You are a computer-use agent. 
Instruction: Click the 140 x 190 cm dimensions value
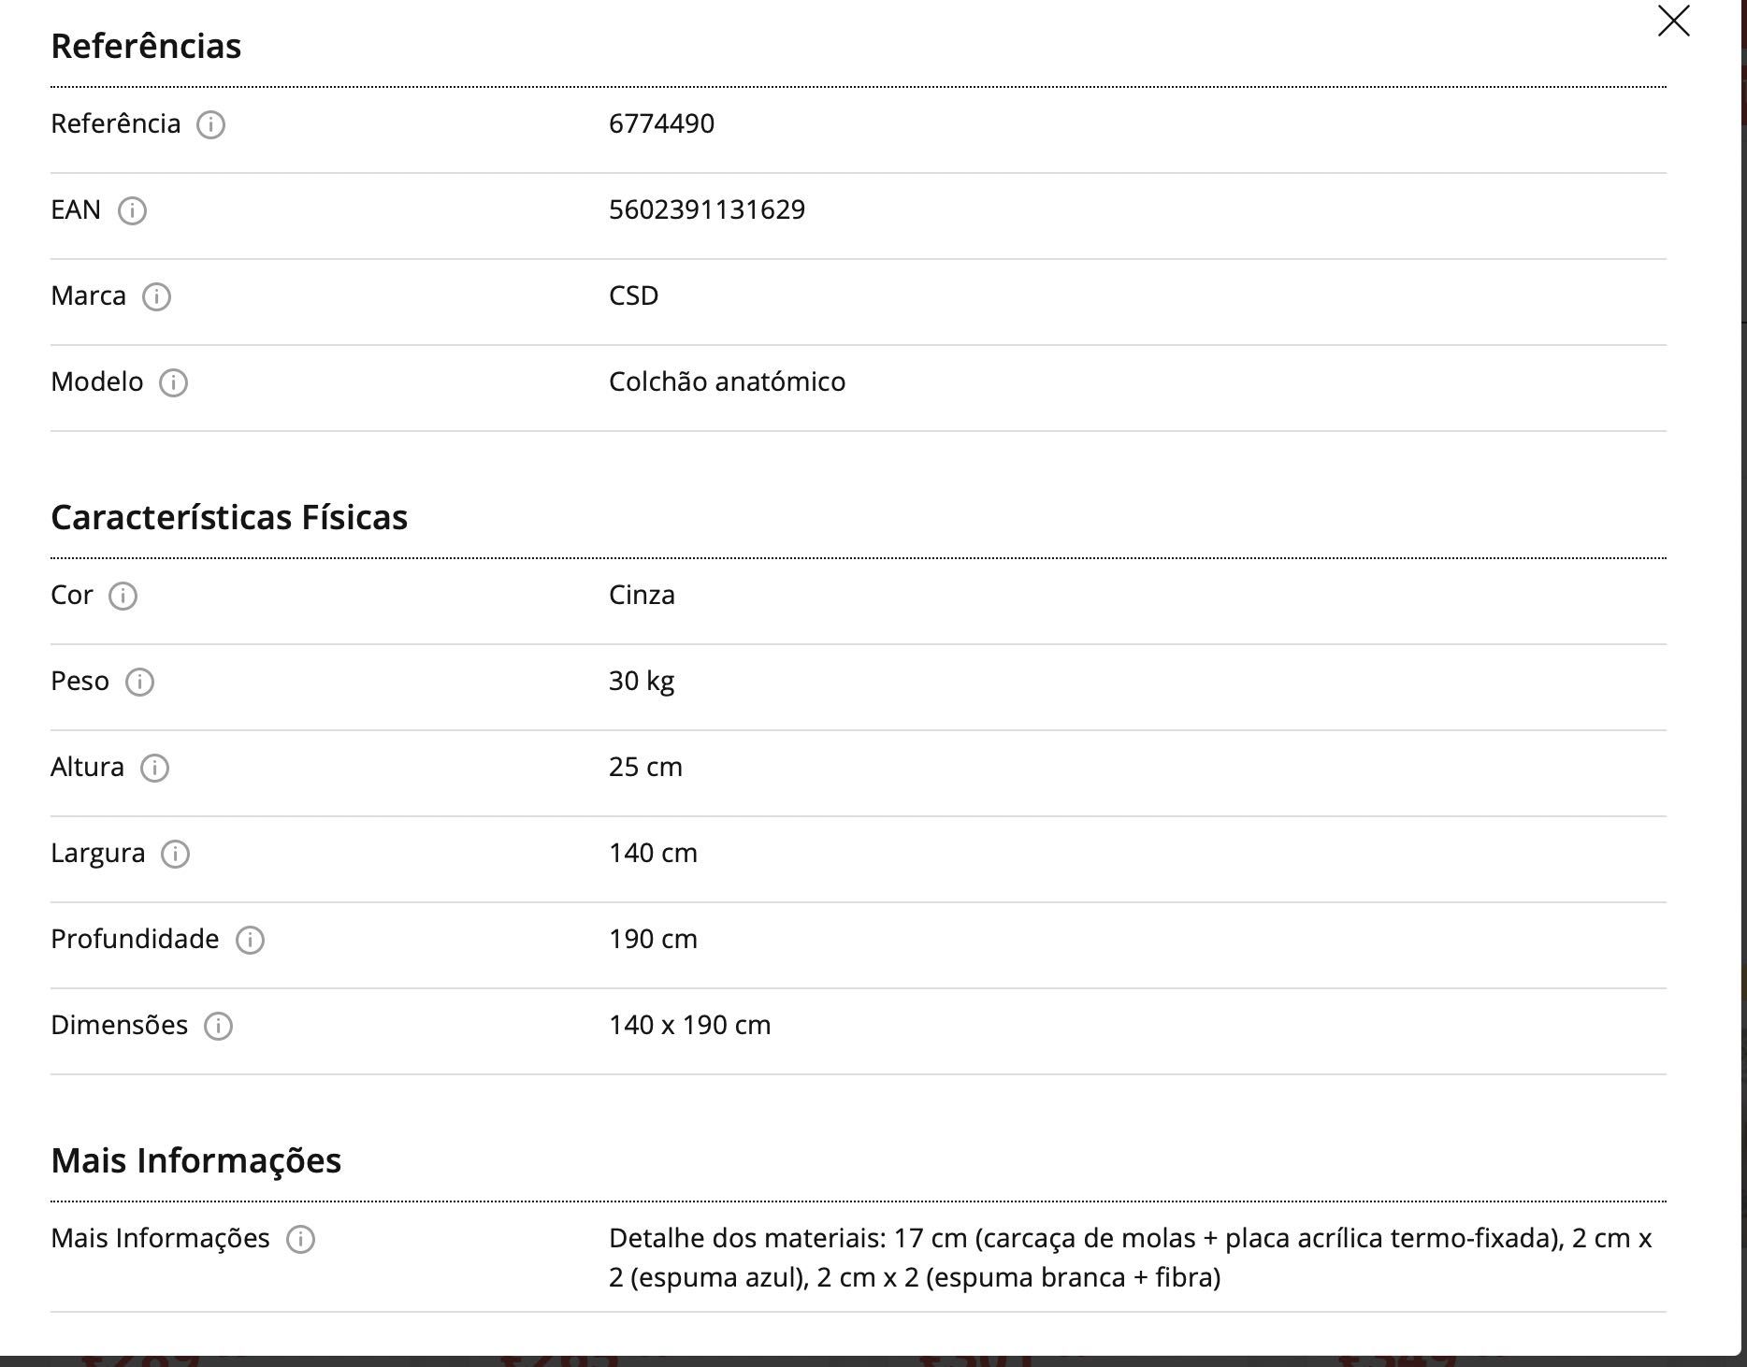(x=689, y=1025)
